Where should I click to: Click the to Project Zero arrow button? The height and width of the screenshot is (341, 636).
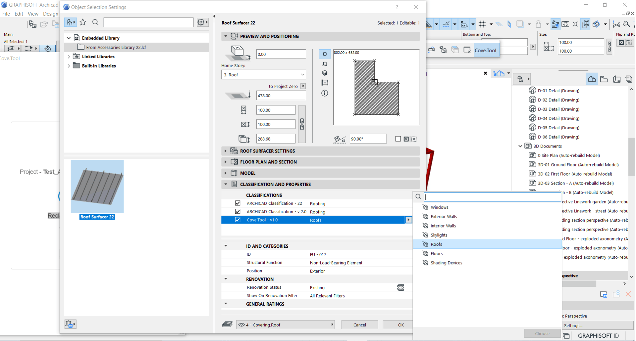(x=303, y=86)
